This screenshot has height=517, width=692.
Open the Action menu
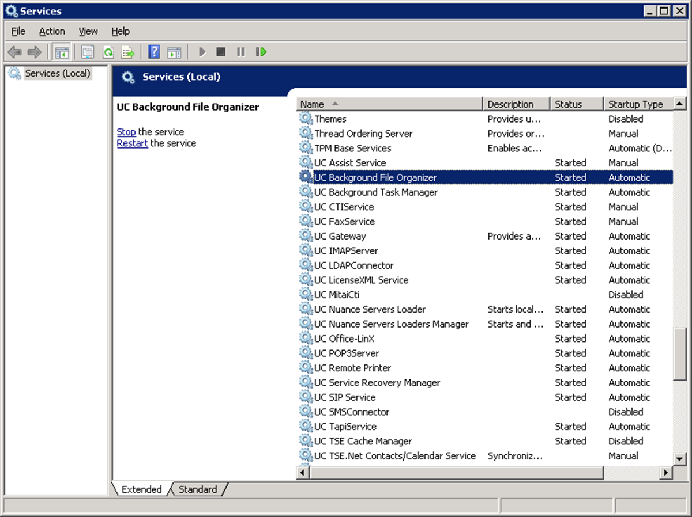(x=52, y=31)
